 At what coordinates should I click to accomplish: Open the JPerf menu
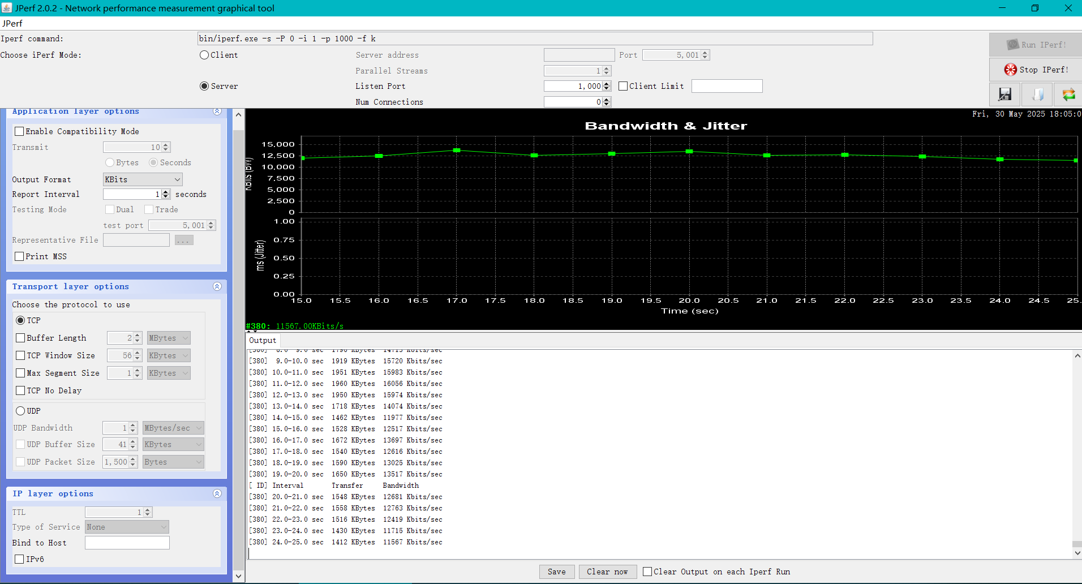[x=12, y=24]
